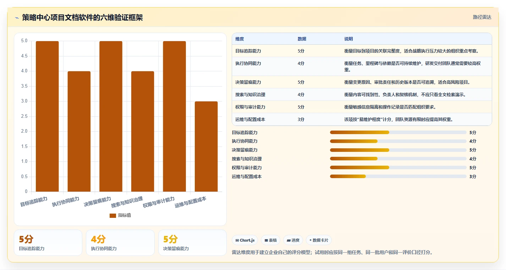Click the 决策留痕能力 progress bar
This screenshot has height=270, width=506.
coord(398,150)
